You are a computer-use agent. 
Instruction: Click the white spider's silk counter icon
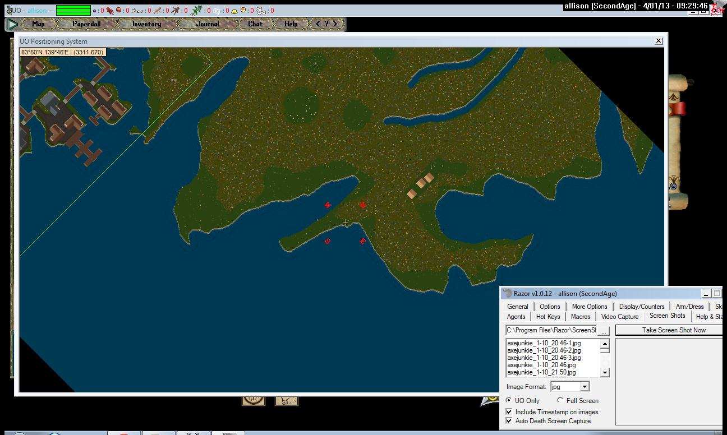(x=217, y=11)
